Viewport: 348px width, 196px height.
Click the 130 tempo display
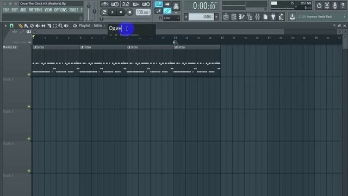point(143,12)
